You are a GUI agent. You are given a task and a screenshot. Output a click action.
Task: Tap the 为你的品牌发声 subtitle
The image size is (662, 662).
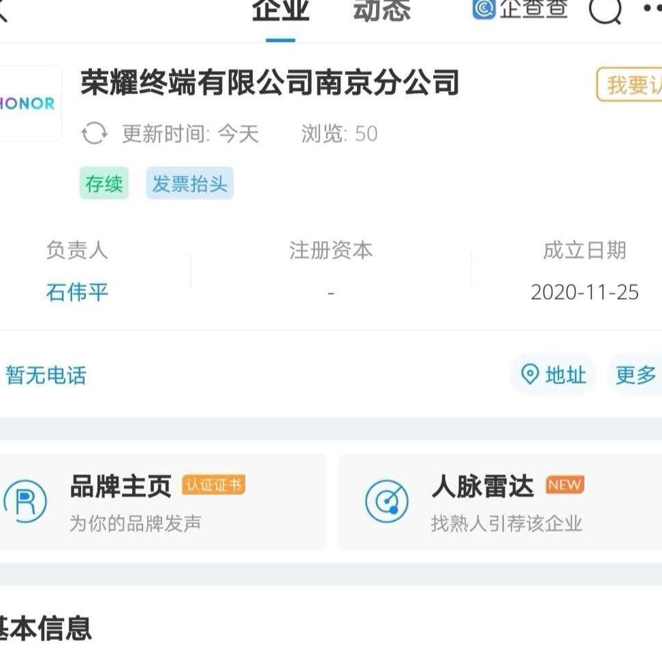pyautogui.click(x=136, y=523)
